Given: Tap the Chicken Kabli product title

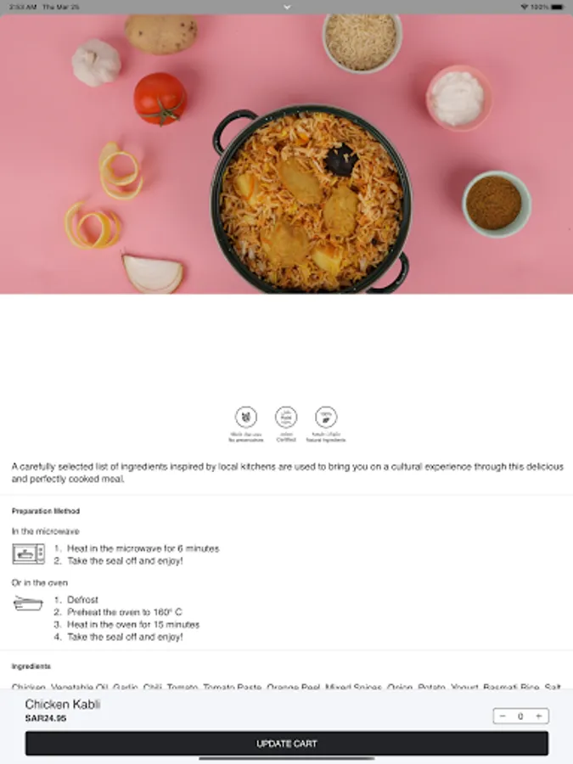Looking at the screenshot, I should click(x=63, y=704).
